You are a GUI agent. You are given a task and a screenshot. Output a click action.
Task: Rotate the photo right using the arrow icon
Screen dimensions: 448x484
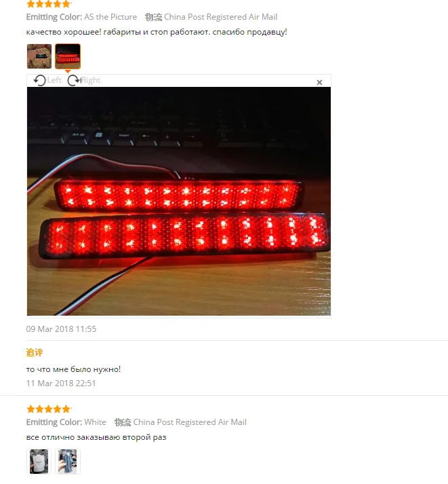74,80
